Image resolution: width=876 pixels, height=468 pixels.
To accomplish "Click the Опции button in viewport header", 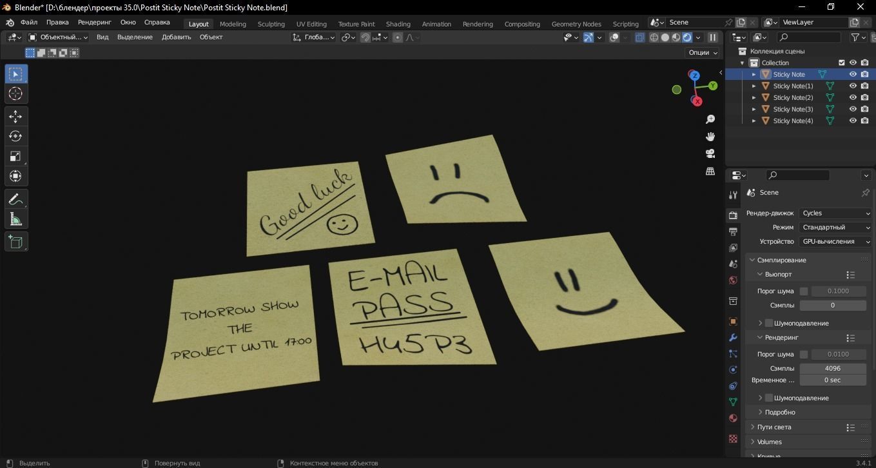I will (x=701, y=52).
